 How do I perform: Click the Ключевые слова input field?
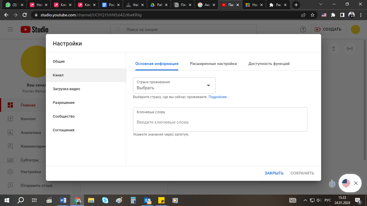coord(220,122)
